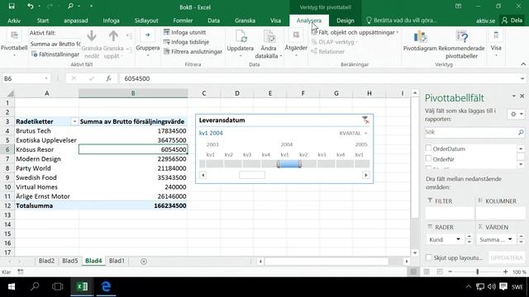Select cell with Swedish Food
Viewport: 529px width, 297px height.
click(47, 177)
